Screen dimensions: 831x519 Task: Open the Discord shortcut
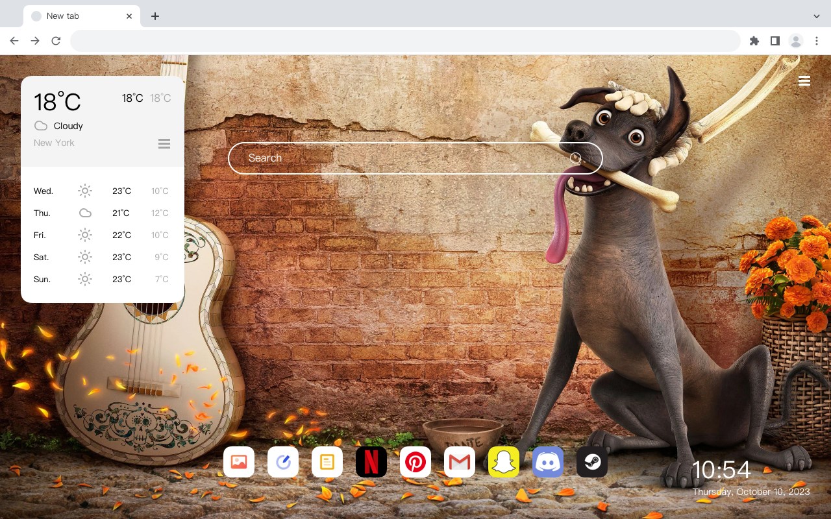[548, 462]
